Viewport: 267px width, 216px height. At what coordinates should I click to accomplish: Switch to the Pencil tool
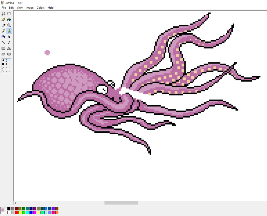3,31
